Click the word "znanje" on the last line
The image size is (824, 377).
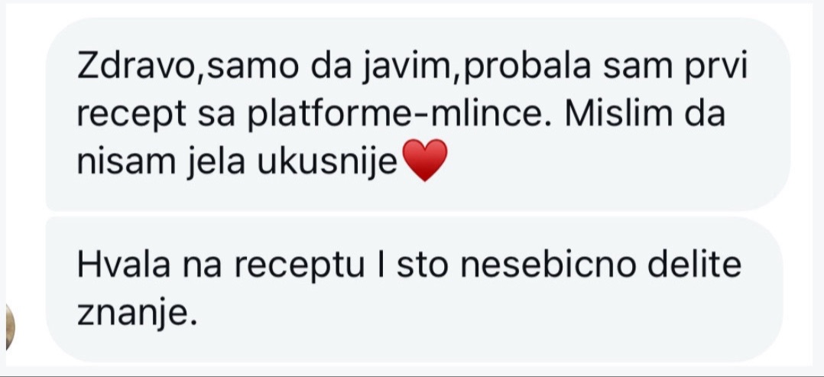coord(131,315)
